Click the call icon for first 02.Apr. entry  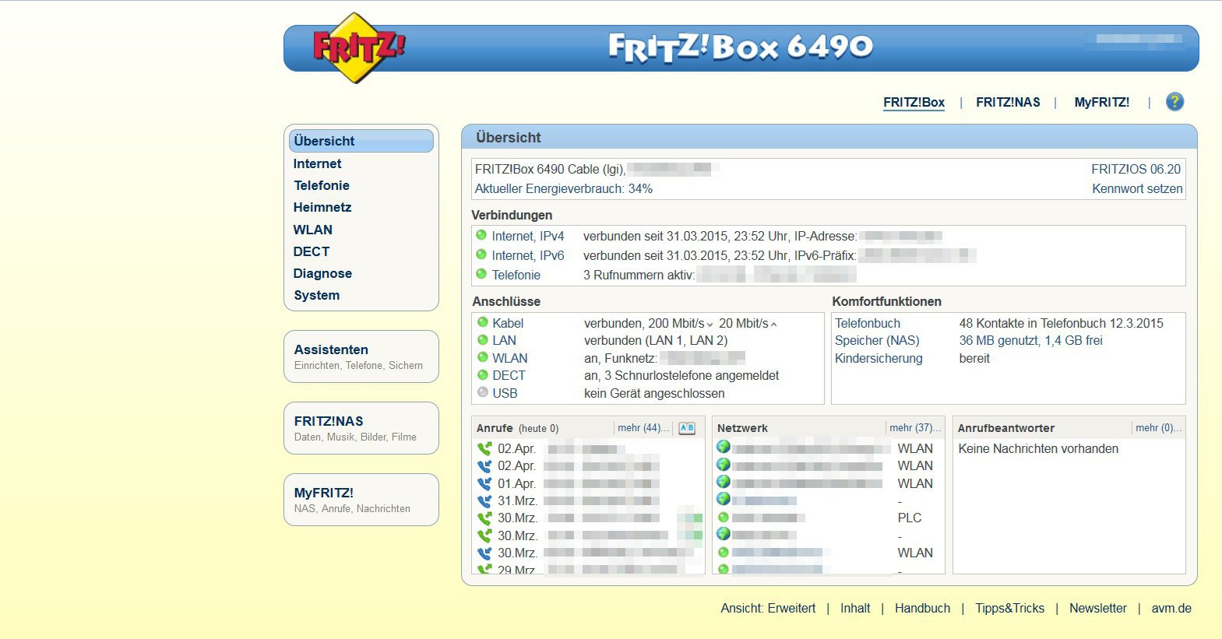point(484,449)
